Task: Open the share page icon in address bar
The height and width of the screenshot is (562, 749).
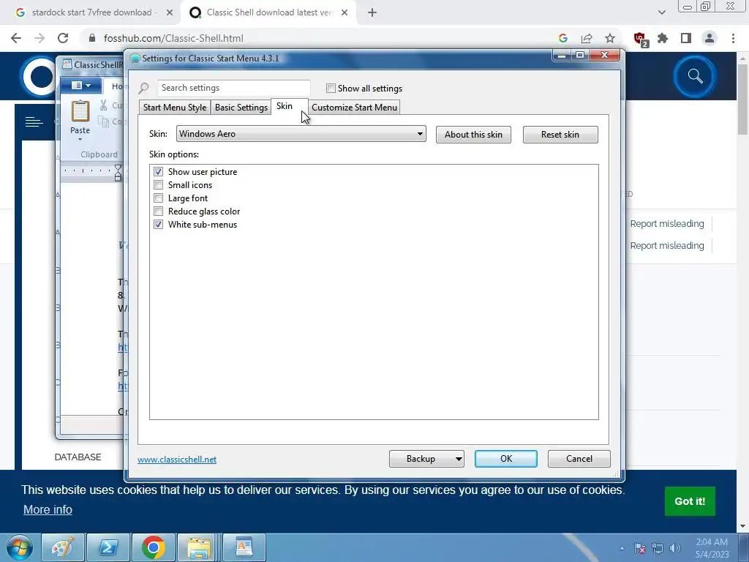Action: 587,38
